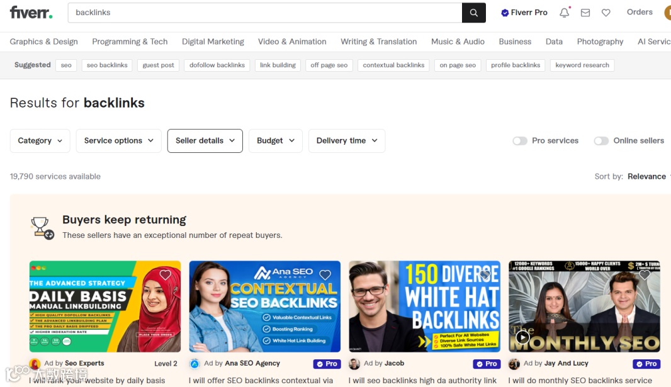
Task: Click Jacob's seller avatar
Action: pos(354,364)
